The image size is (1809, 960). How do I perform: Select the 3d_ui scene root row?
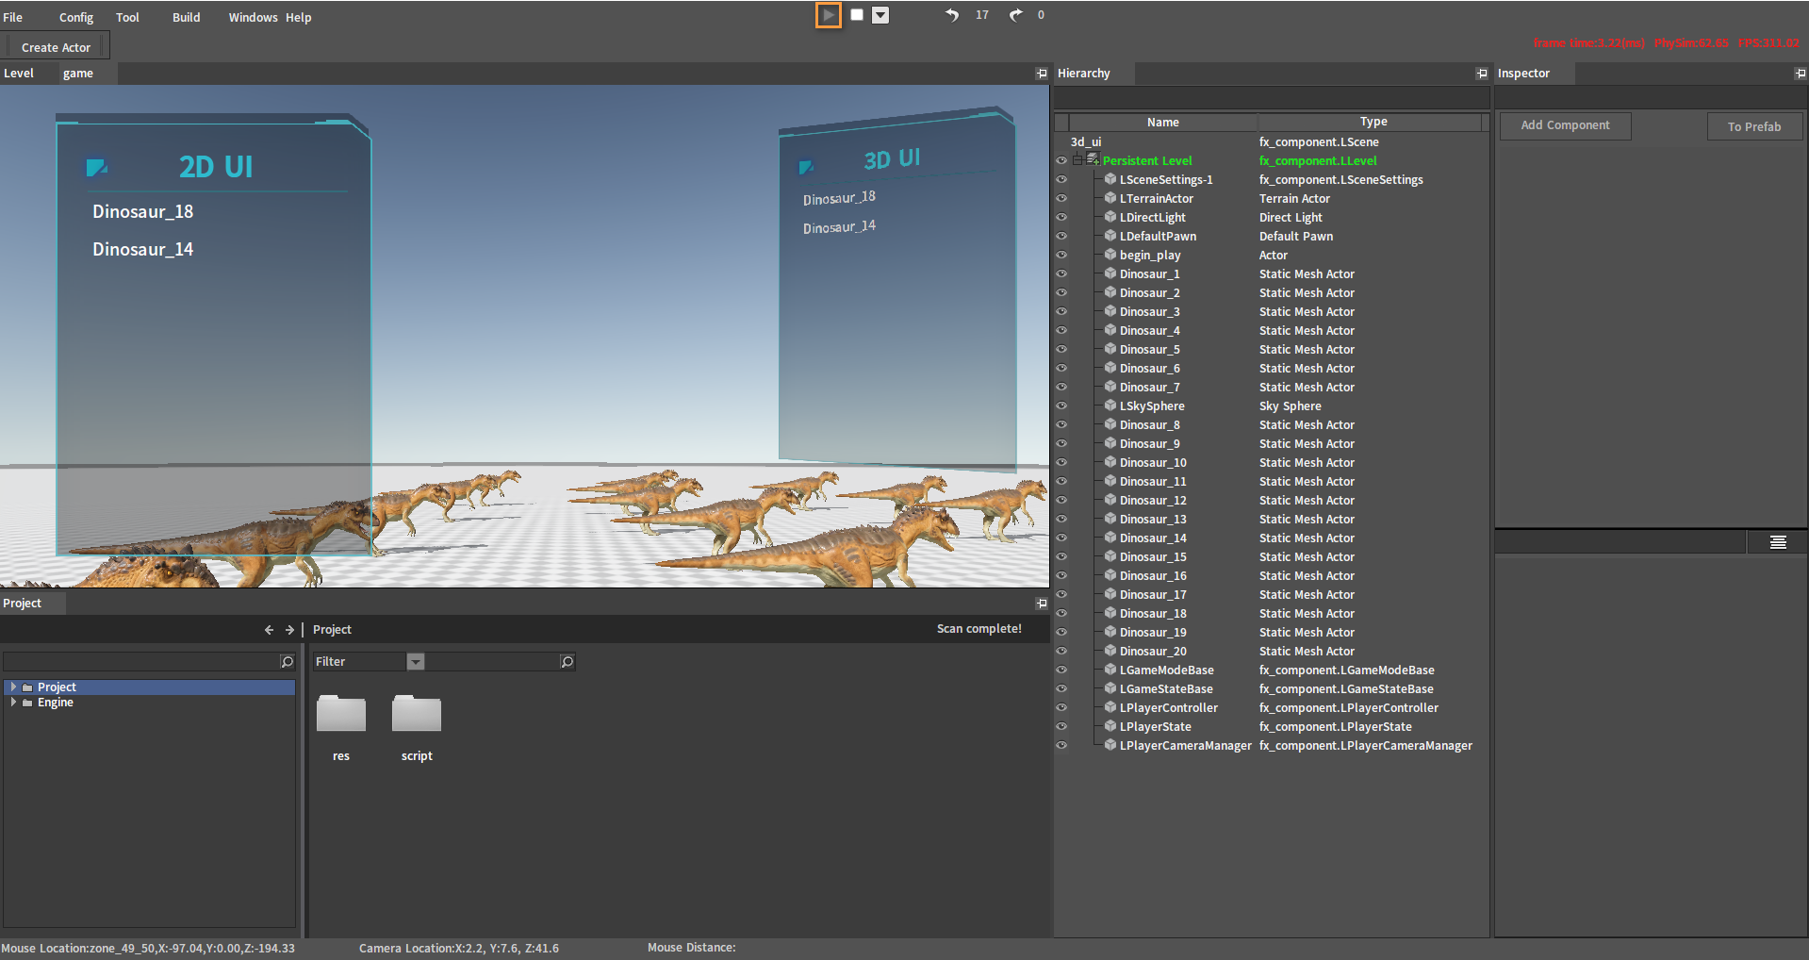[x=1270, y=141]
